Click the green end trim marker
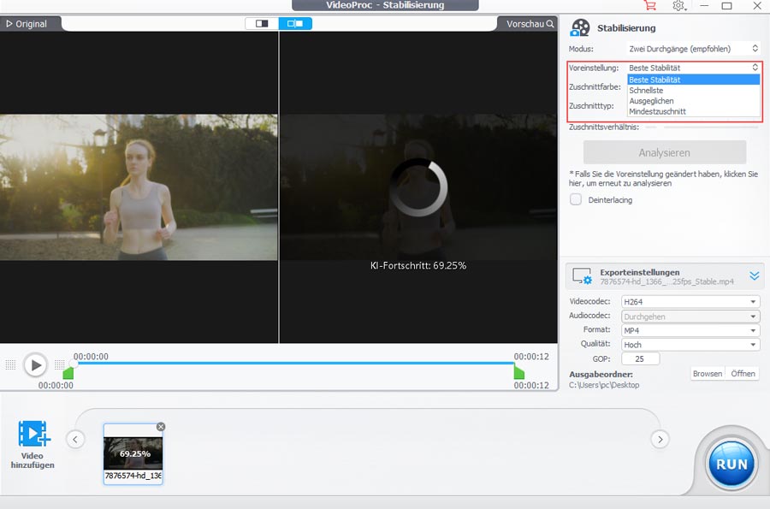Viewport: 770px width, 509px height. pos(518,371)
